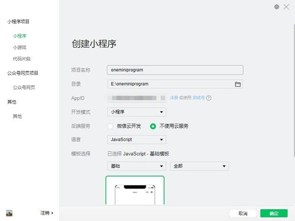The height and width of the screenshot is (221, 295).
Task: Click the 已选择 JavaScript - 基础模板 text
Action: pos(138,154)
